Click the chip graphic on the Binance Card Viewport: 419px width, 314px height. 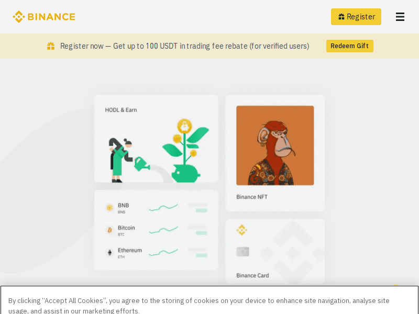click(242, 252)
